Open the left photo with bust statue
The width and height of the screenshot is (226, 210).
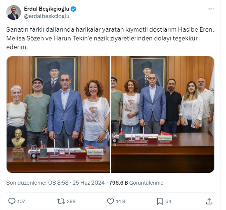tap(58, 114)
